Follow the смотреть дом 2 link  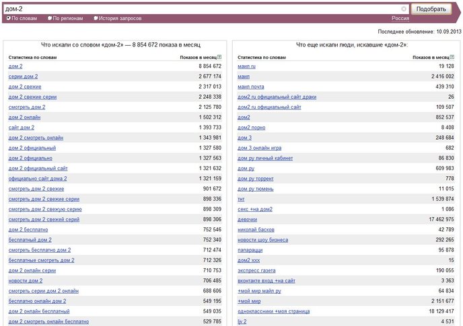(x=27, y=107)
